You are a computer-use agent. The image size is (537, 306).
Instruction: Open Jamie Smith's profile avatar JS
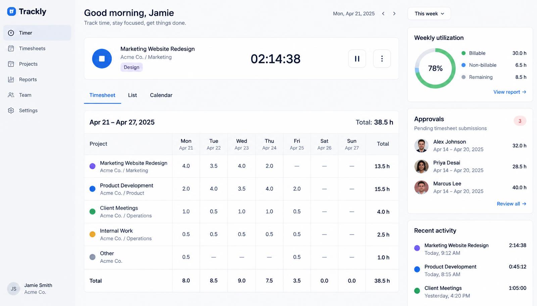pos(14,289)
